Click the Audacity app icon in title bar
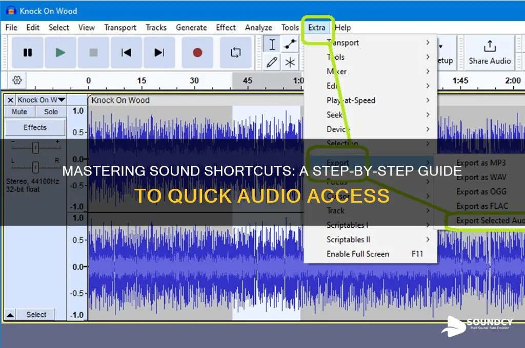 pos(11,10)
